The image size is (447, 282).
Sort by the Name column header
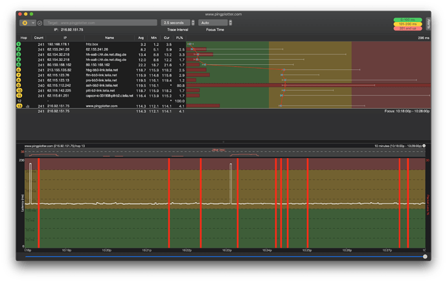pos(109,38)
